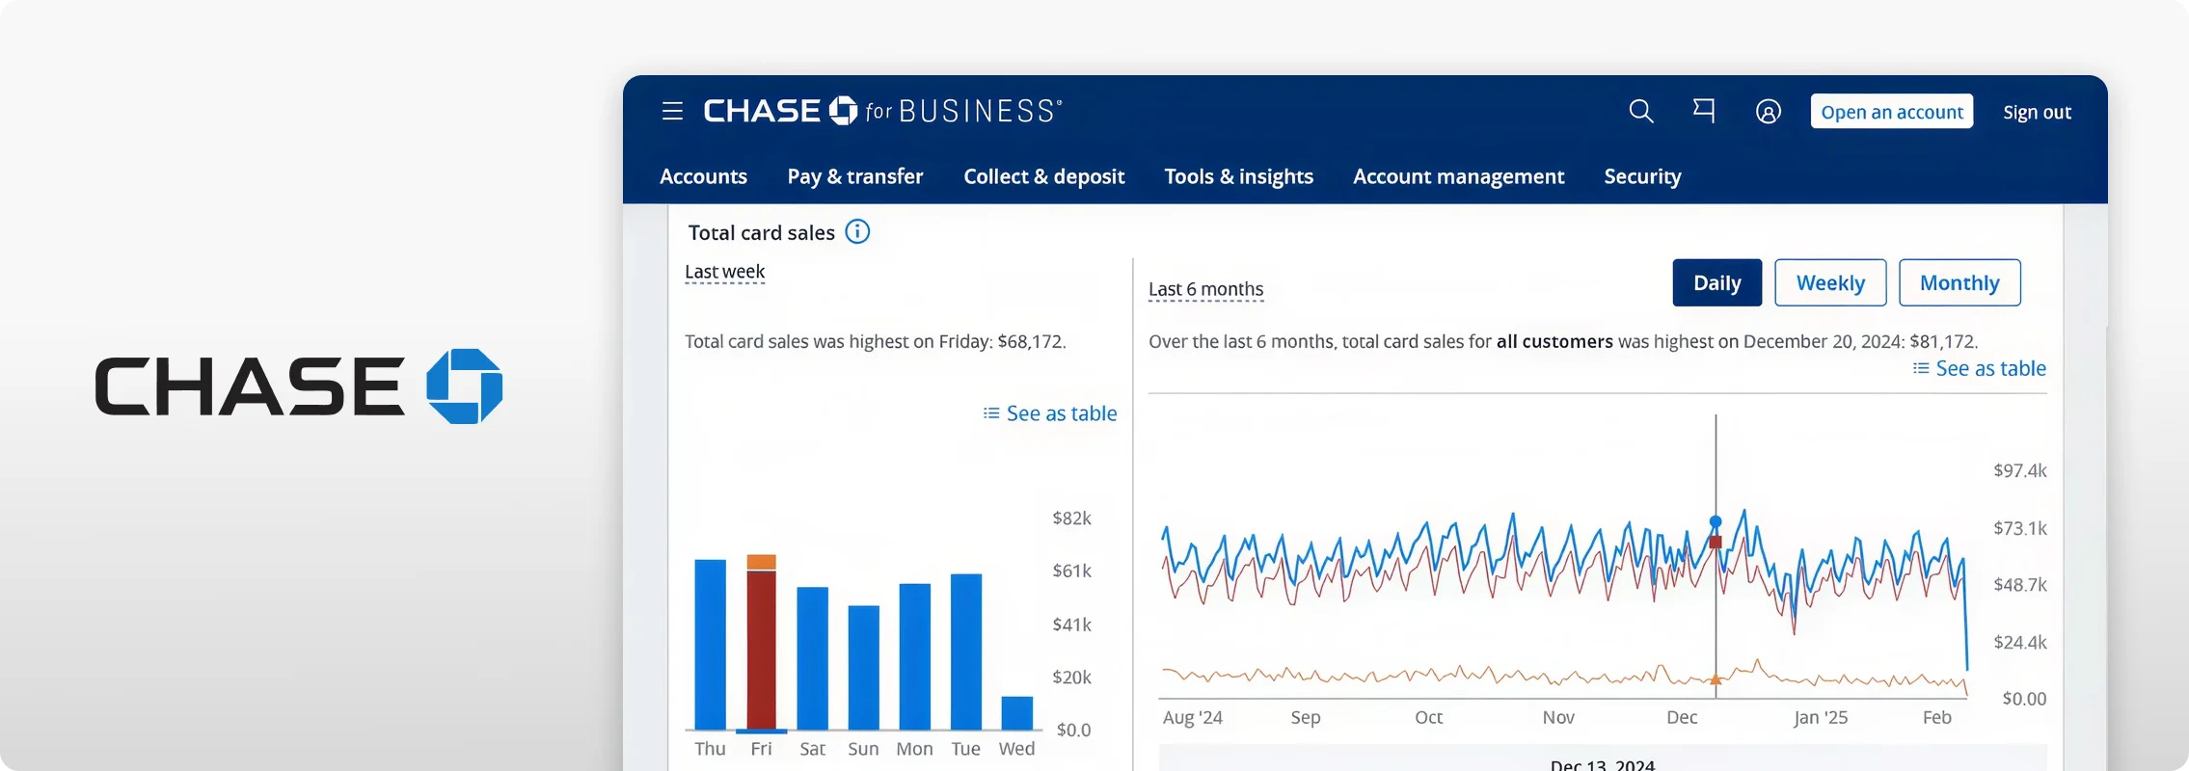2189x771 pixels.
Task: Click the Sign out link
Action: (x=2037, y=112)
